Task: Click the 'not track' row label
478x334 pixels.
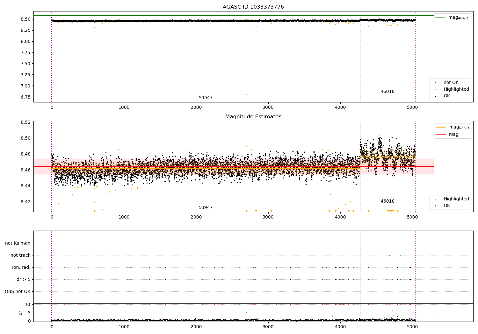Action: point(20,255)
